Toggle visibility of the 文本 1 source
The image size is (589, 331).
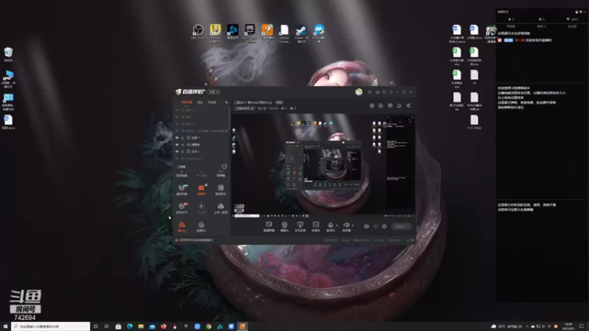177,152
